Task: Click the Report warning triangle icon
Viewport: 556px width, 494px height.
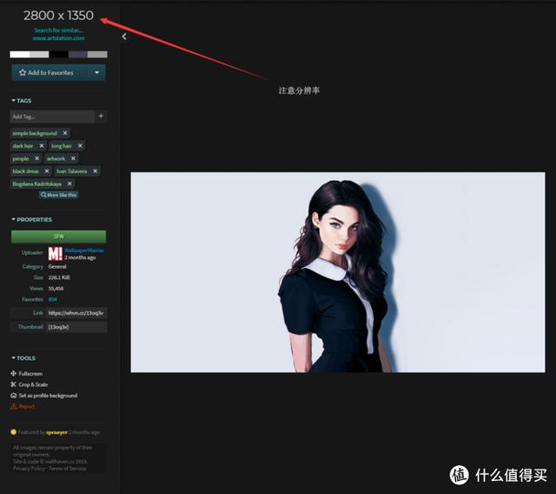Action: click(14, 406)
